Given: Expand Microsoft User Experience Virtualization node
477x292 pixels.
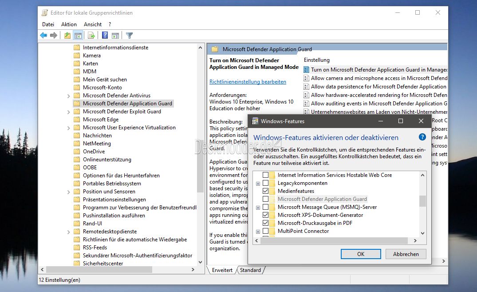Looking at the screenshot, I should coord(69,128).
